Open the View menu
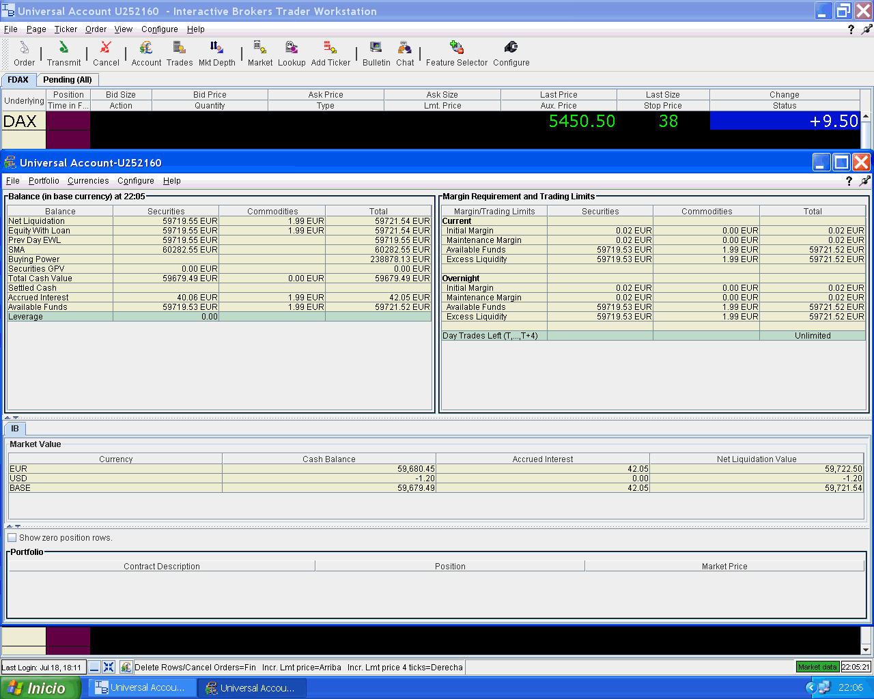The height and width of the screenshot is (699, 874). point(124,29)
